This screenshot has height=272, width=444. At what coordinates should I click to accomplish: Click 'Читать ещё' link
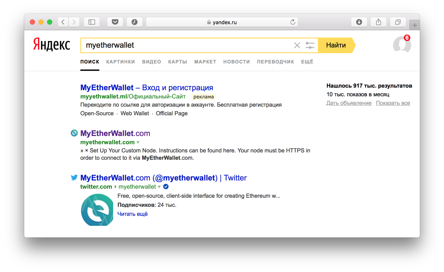[x=133, y=214]
